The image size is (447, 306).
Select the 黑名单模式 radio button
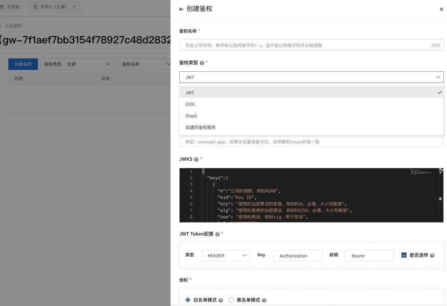[x=231, y=300]
